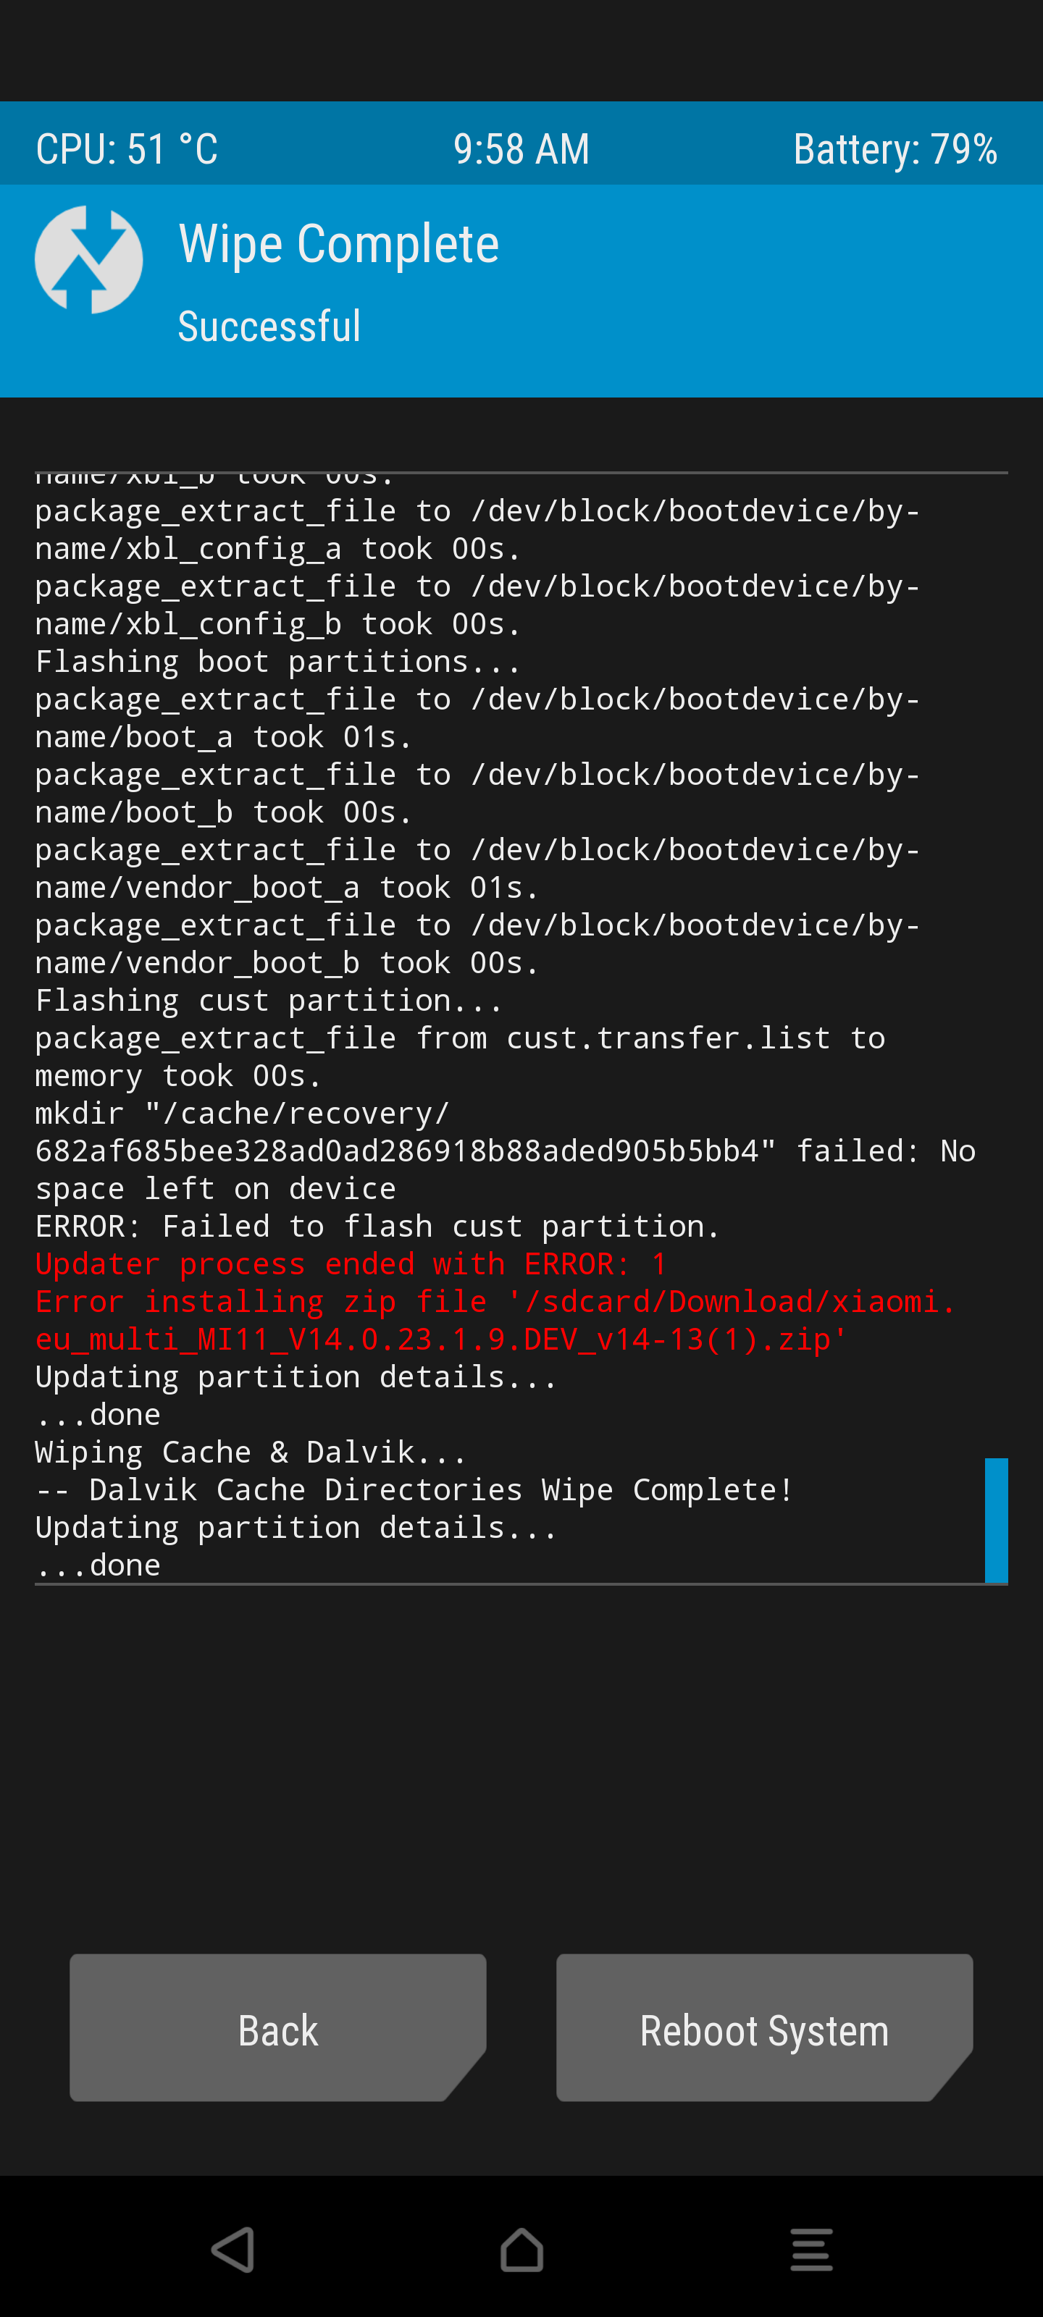The image size is (1043, 2317).
Task: Click the Reboot System button
Action: point(764,2028)
